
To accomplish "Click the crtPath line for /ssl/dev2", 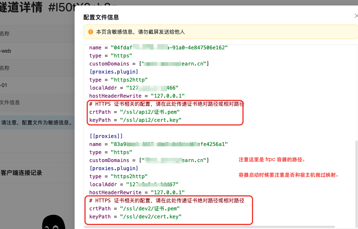I will [x=135, y=209].
